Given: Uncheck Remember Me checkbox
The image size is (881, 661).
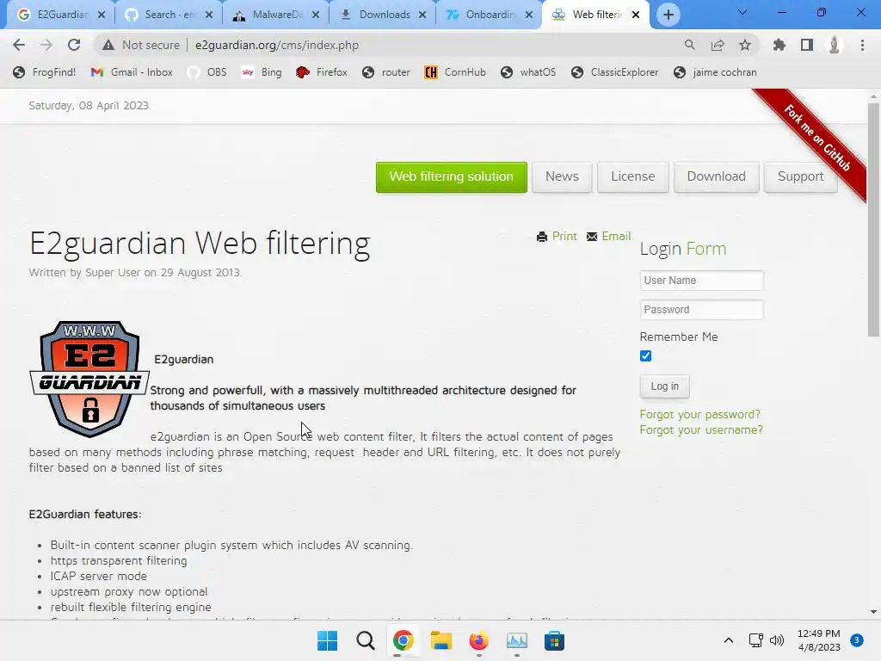Looking at the screenshot, I should click(645, 355).
